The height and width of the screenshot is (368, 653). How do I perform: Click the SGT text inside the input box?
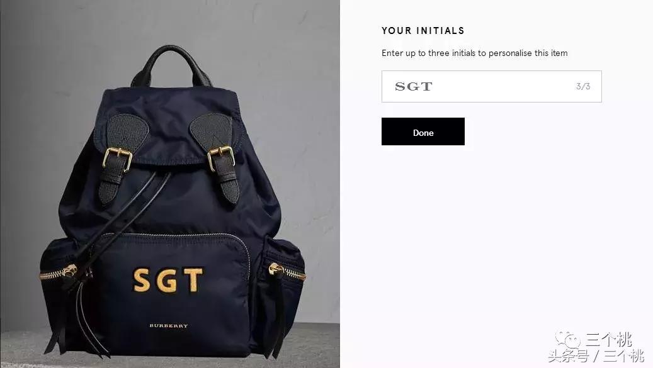coord(414,86)
